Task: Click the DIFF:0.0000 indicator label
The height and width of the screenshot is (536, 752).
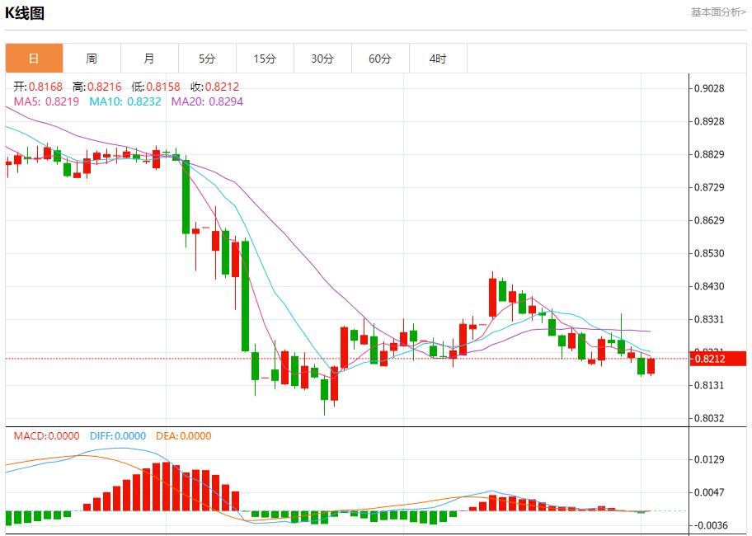Action: coord(118,435)
